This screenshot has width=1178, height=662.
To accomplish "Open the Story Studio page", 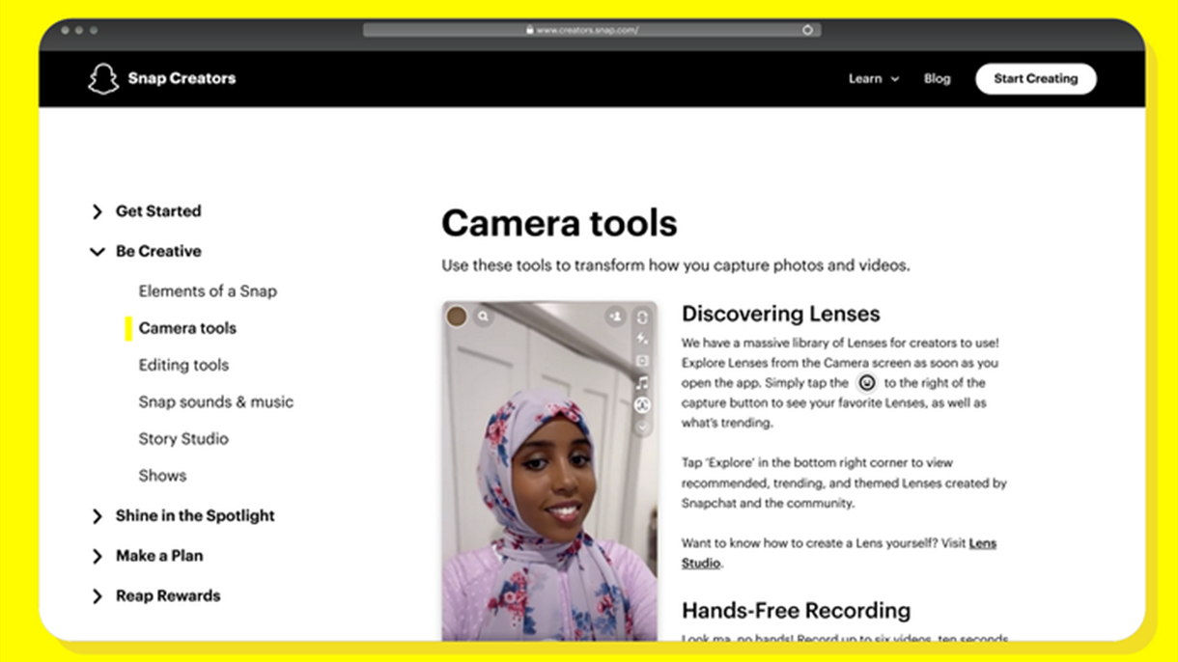I will pyautogui.click(x=183, y=438).
